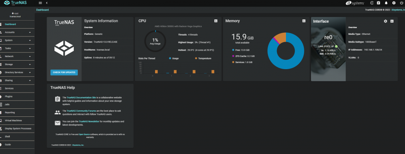
Task: Open the TrueCommand status icon
Action: click(372, 3)
